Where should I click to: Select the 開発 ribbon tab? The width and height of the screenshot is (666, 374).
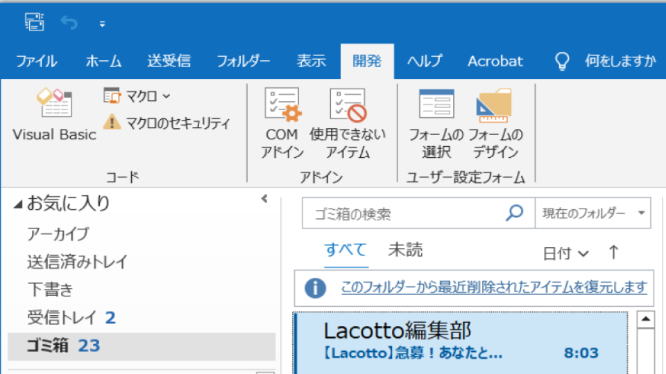pos(367,62)
